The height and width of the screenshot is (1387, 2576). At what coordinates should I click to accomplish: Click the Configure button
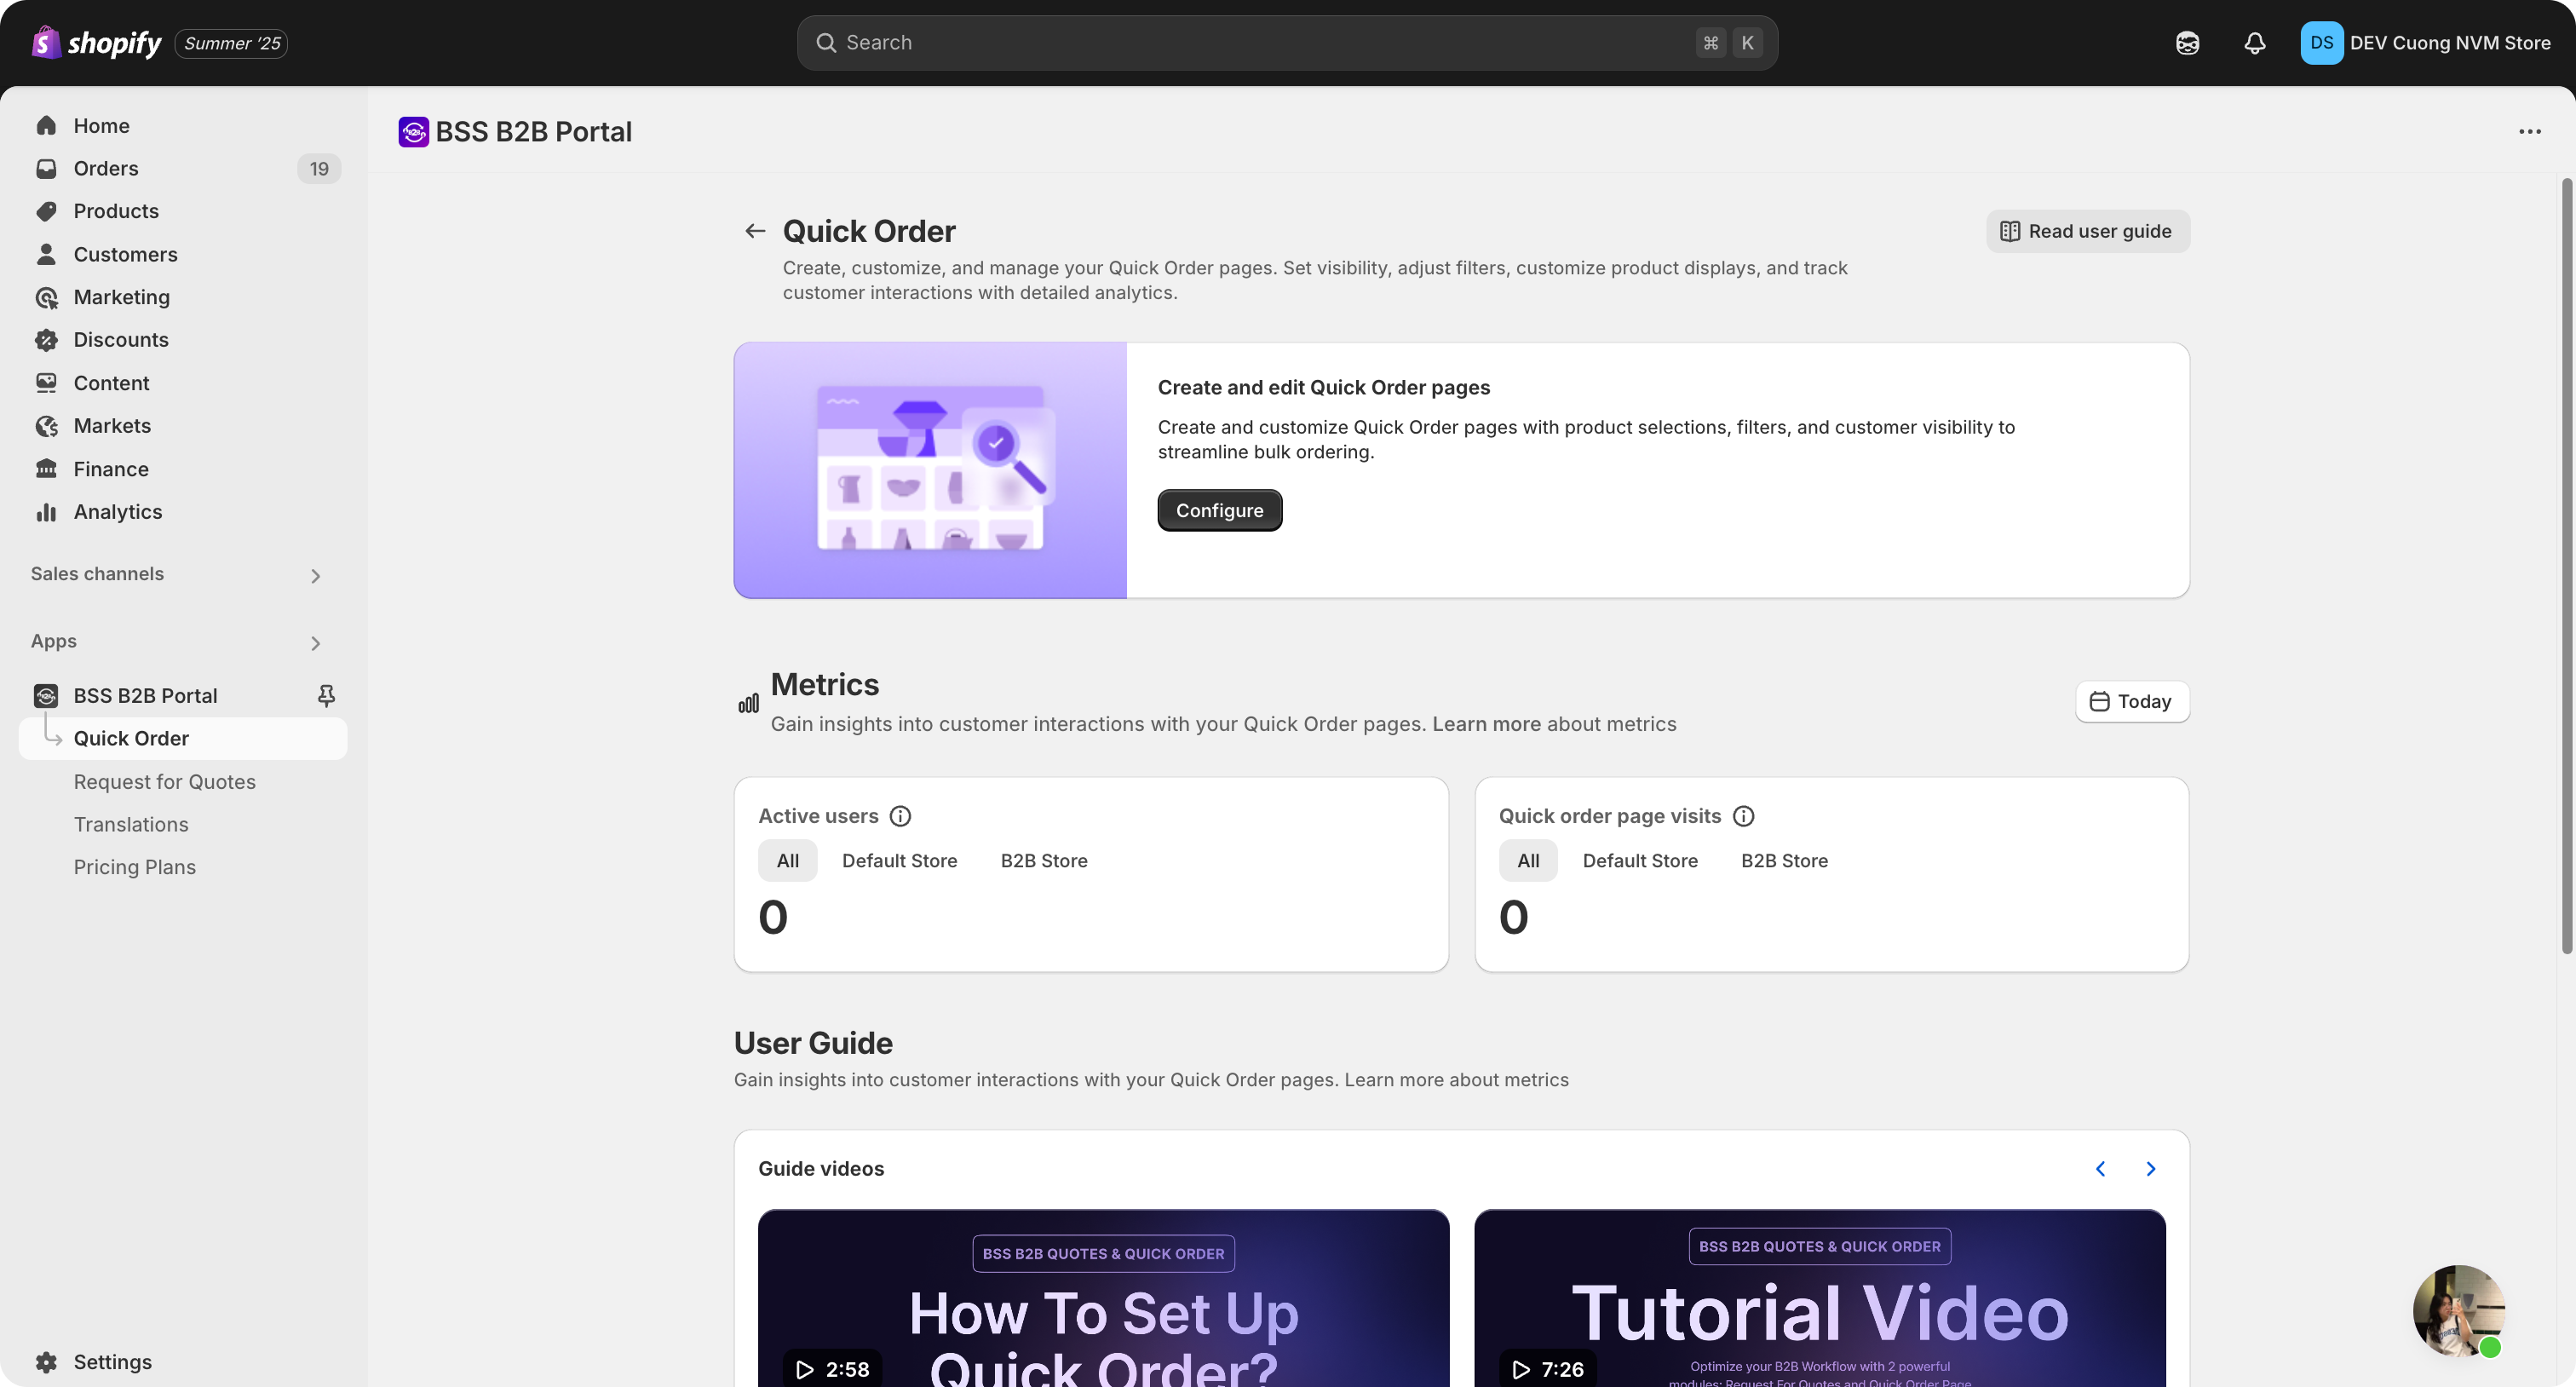tap(1219, 510)
